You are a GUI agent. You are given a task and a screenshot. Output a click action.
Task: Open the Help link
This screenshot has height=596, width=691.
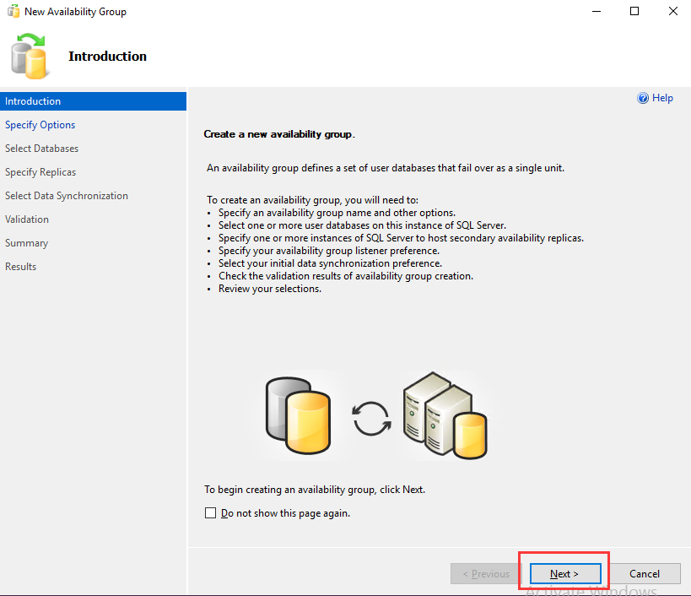(x=662, y=98)
